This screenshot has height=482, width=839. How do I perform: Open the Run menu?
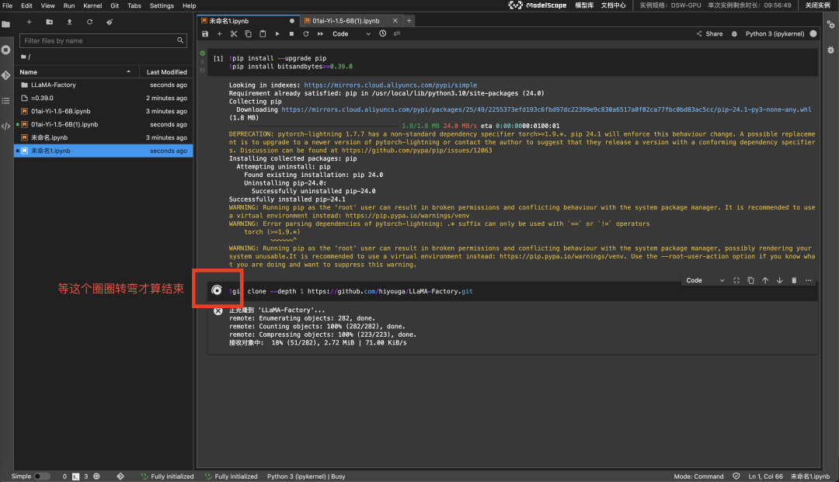69,5
